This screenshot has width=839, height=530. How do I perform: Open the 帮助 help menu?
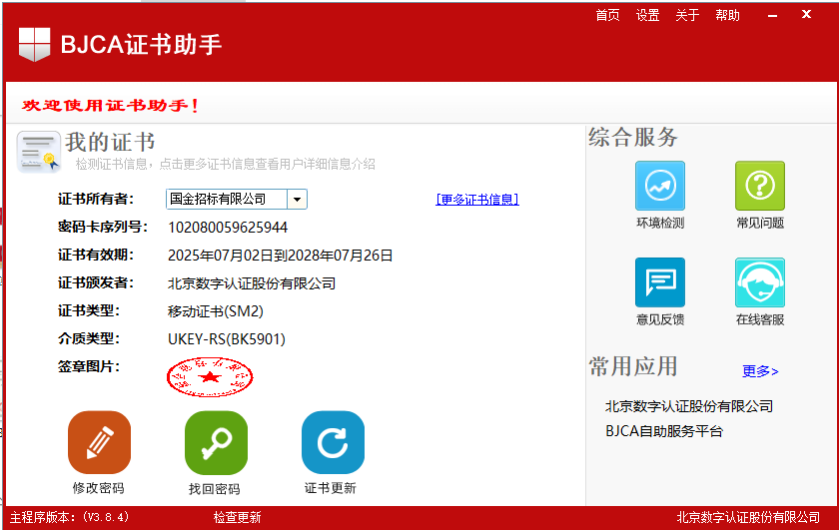point(727,15)
